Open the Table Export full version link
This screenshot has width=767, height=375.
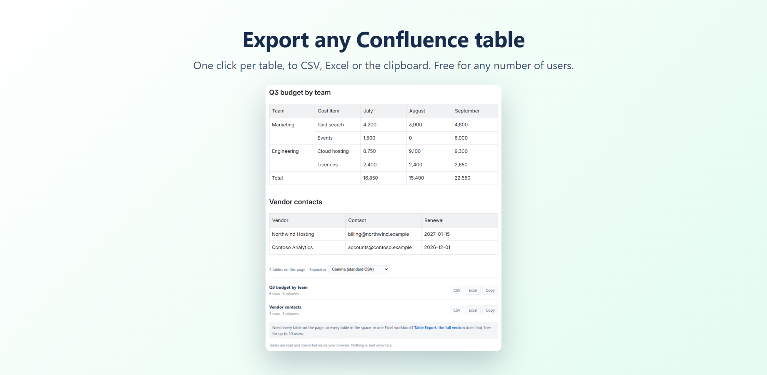tap(439, 328)
